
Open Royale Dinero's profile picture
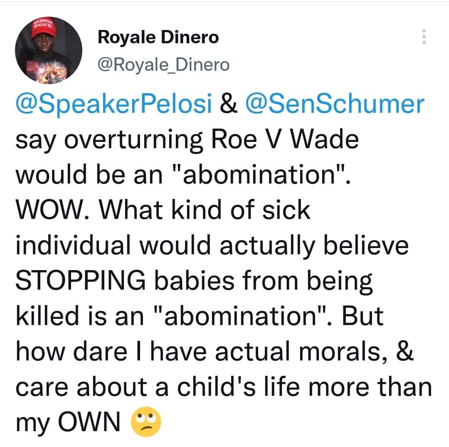tap(49, 50)
